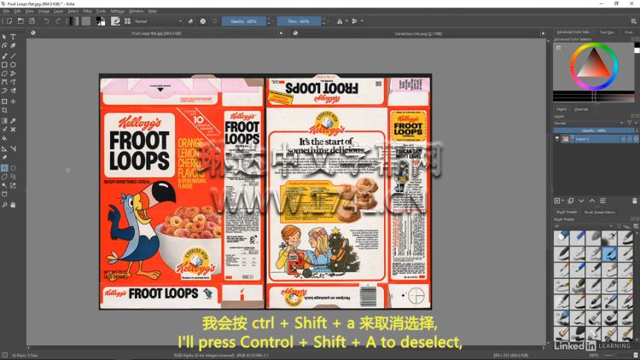640x360 pixels.
Task: Adjust the brush Flow slider
Action: [299, 21]
